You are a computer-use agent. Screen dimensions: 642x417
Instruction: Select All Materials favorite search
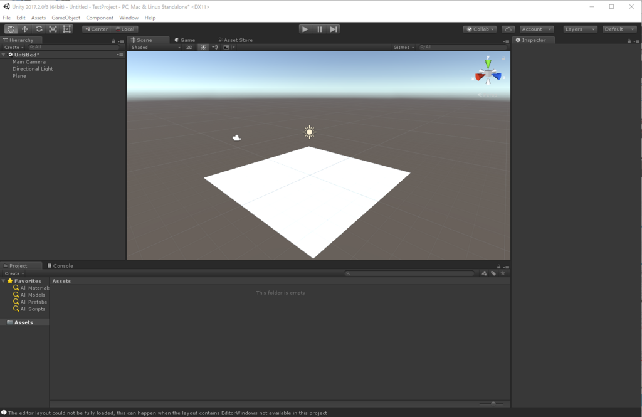31,288
